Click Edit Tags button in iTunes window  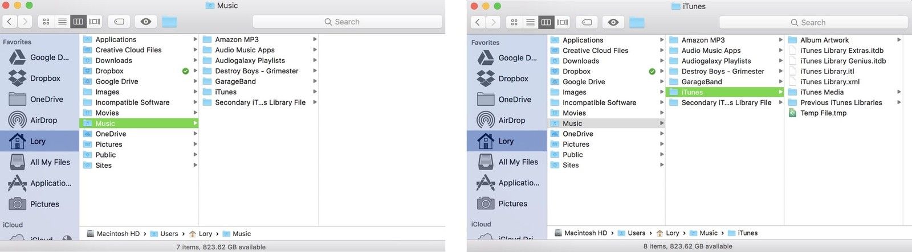(587, 22)
